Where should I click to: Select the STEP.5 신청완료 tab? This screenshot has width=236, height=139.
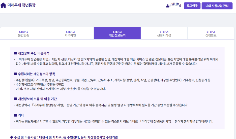(211, 33)
